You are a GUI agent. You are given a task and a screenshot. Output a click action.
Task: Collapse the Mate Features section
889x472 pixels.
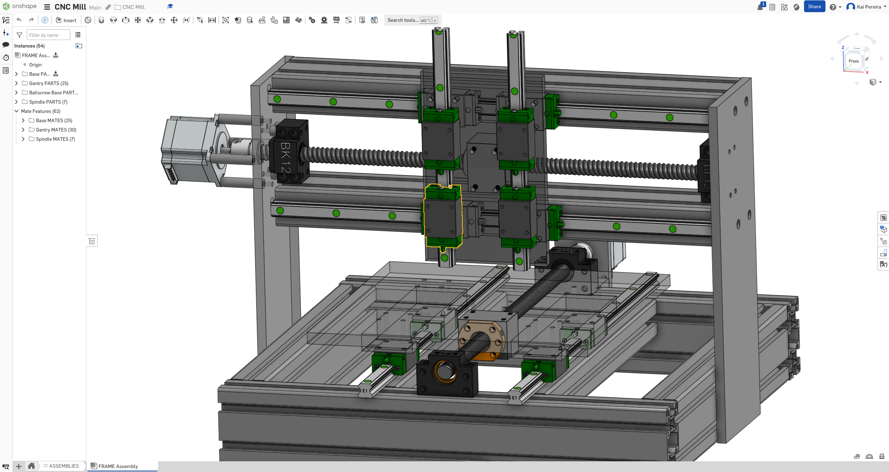16,111
